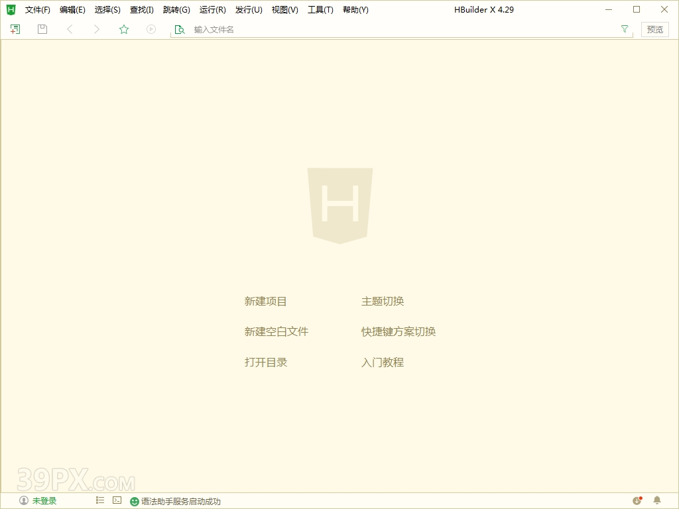Open notifications bell icon
679x509 pixels.
pos(657,500)
